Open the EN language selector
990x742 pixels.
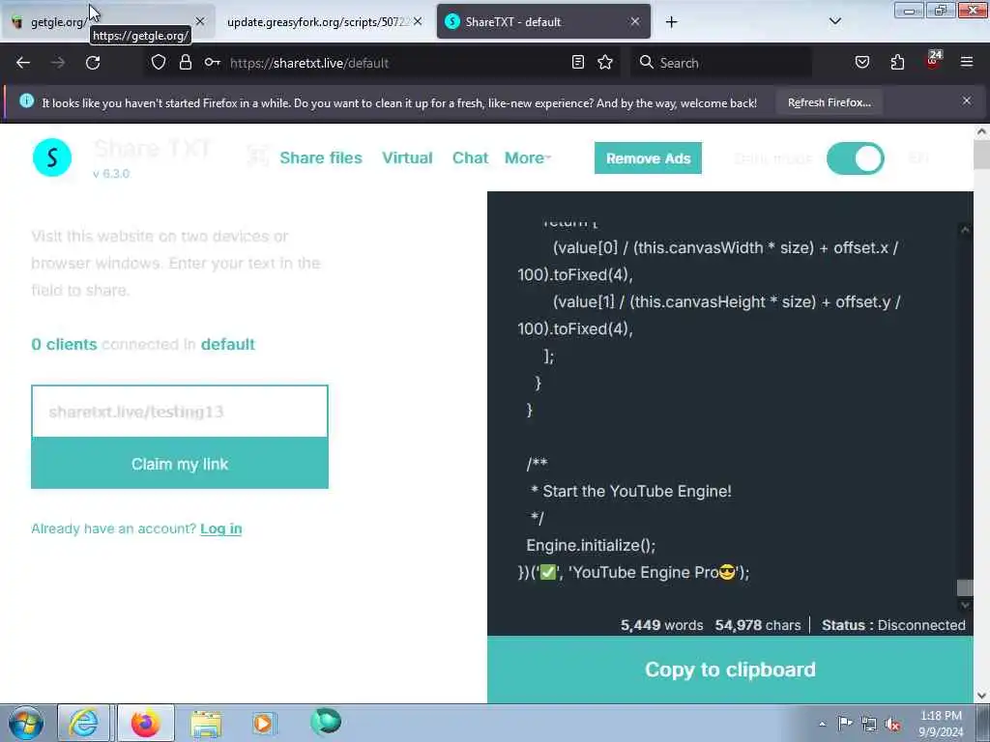click(x=918, y=158)
